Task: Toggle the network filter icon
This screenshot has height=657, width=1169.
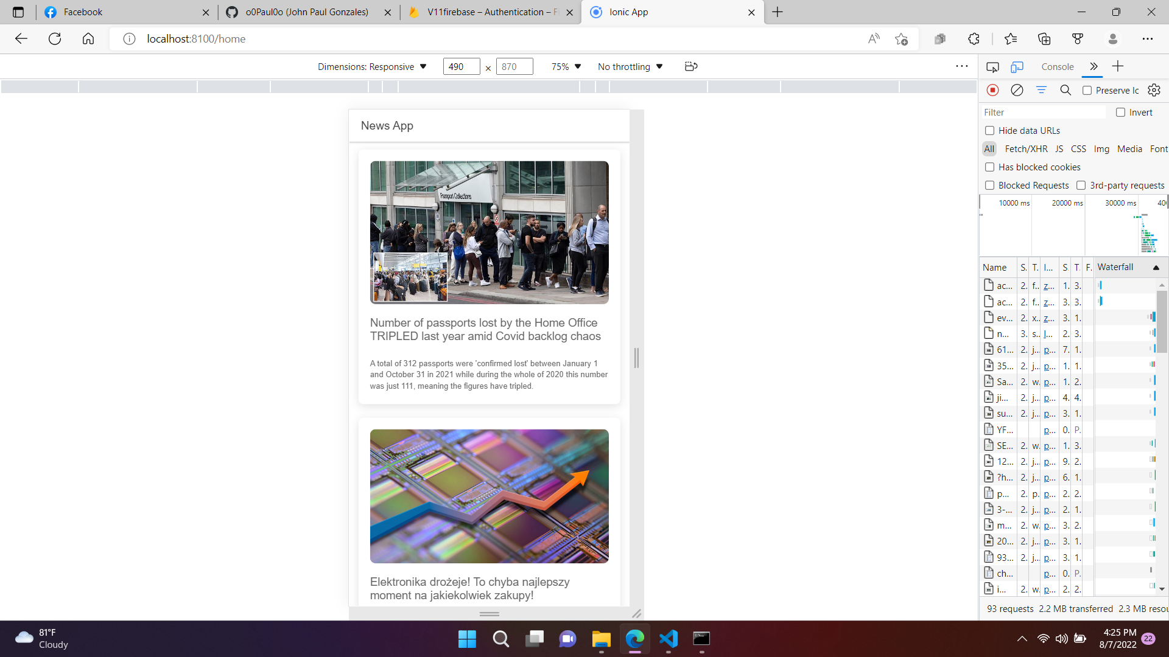Action: (1041, 90)
